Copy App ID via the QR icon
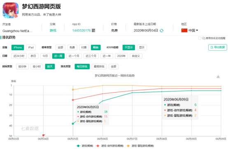Image resolution: width=228 pixels, height=149 pixels. tap(93, 30)
